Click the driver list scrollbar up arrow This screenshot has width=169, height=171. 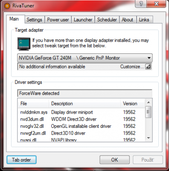[149, 102]
